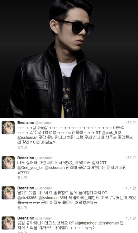Open the @jangsehee mention link
The height and width of the screenshot is (233, 138).
(86, 223)
